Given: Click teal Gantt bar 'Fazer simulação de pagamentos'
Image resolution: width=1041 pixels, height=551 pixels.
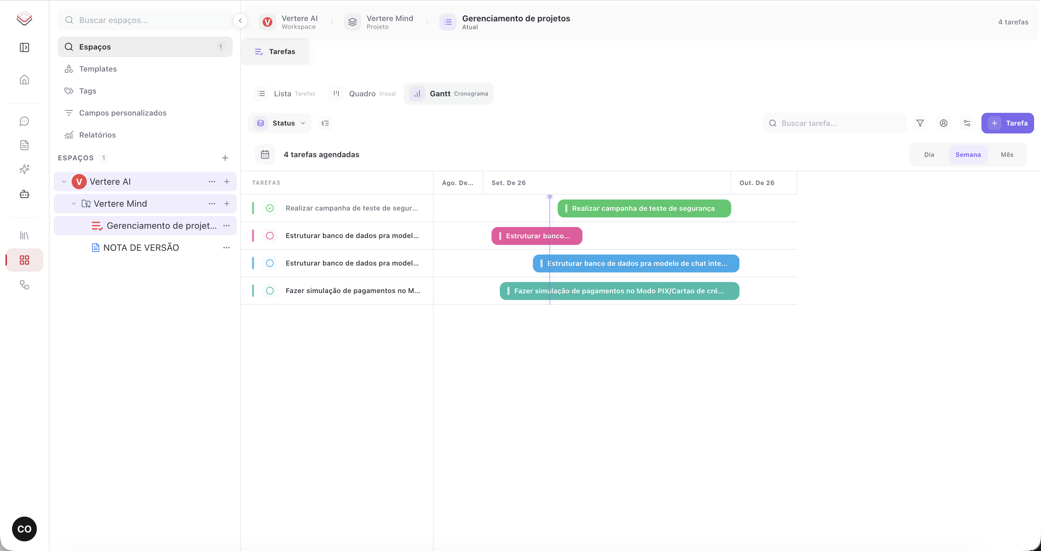Looking at the screenshot, I should coord(620,291).
